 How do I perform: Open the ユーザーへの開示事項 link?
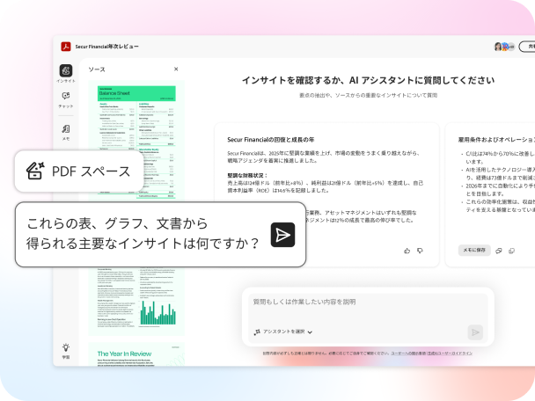[408, 354]
